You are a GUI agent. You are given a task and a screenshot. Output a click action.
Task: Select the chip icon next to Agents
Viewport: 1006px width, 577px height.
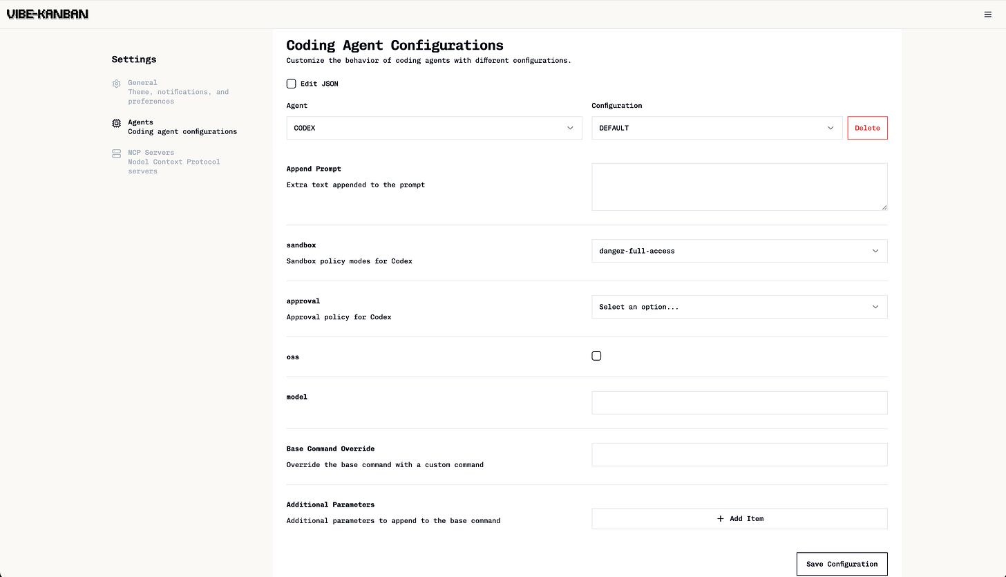(116, 123)
